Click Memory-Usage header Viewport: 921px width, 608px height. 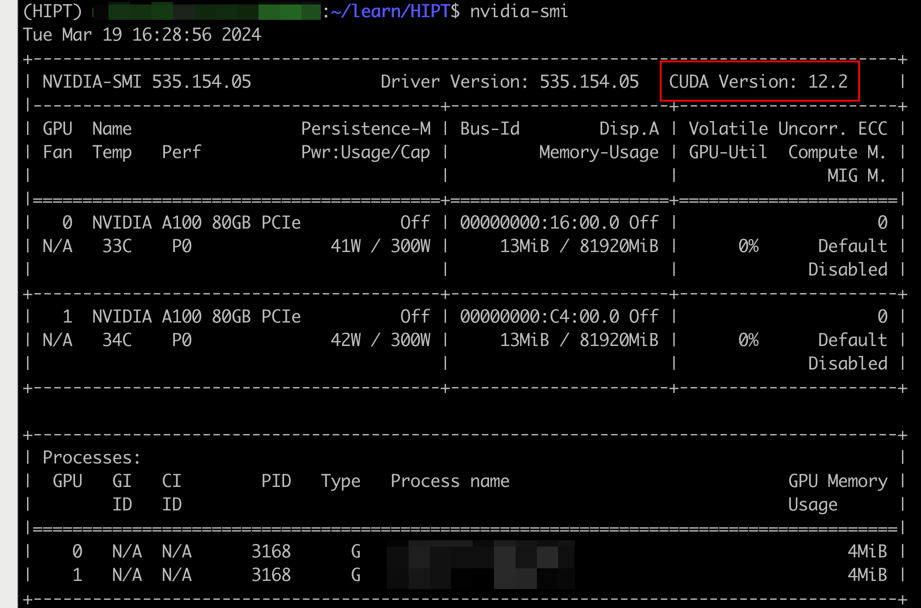point(599,152)
